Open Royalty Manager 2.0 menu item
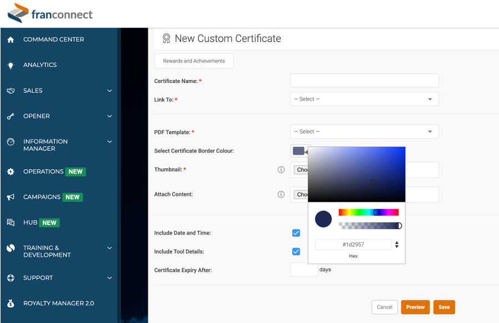499x323 pixels. point(58,303)
